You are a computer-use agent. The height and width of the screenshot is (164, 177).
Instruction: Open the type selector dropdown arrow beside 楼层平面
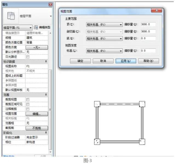[51, 16]
